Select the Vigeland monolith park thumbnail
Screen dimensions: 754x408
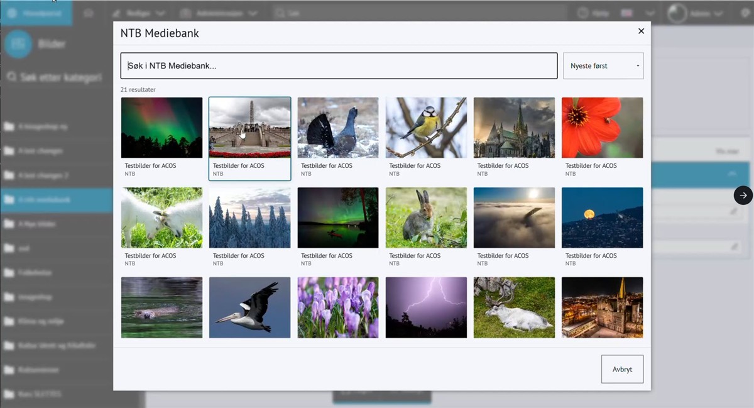pyautogui.click(x=250, y=128)
